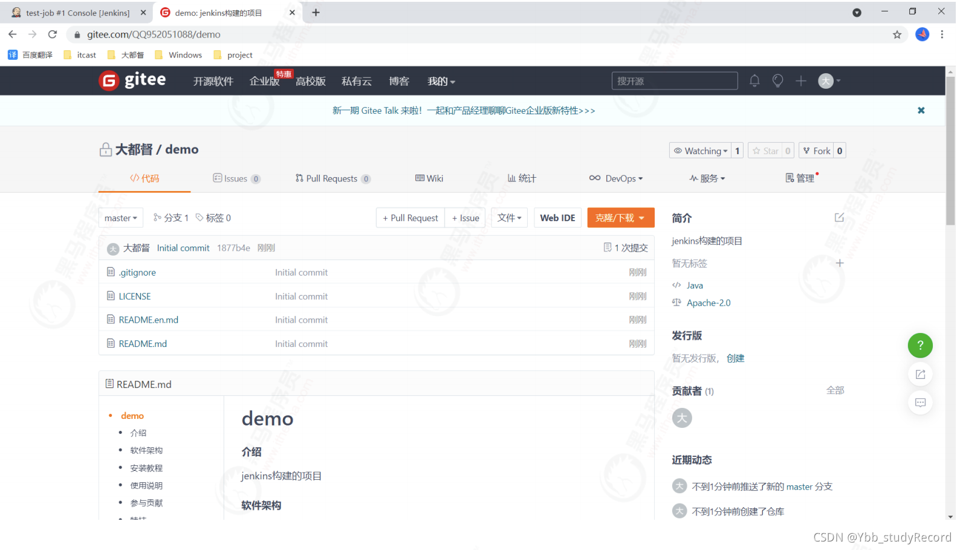View 分支 1 branches
This screenshot has width=960, height=550.
171,218
